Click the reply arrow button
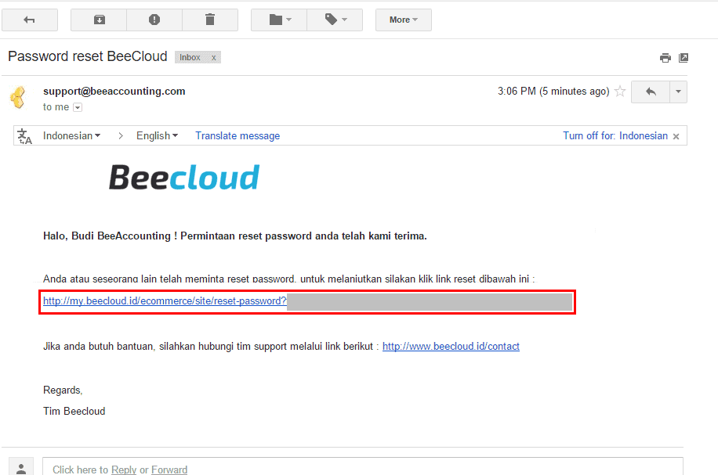Viewport: 718px width, 475px height. click(651, 92)
